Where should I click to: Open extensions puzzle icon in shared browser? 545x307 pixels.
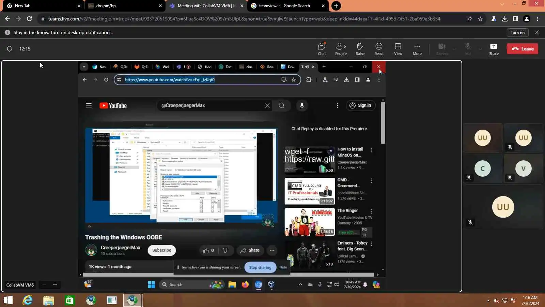click(x=309, y=80)
